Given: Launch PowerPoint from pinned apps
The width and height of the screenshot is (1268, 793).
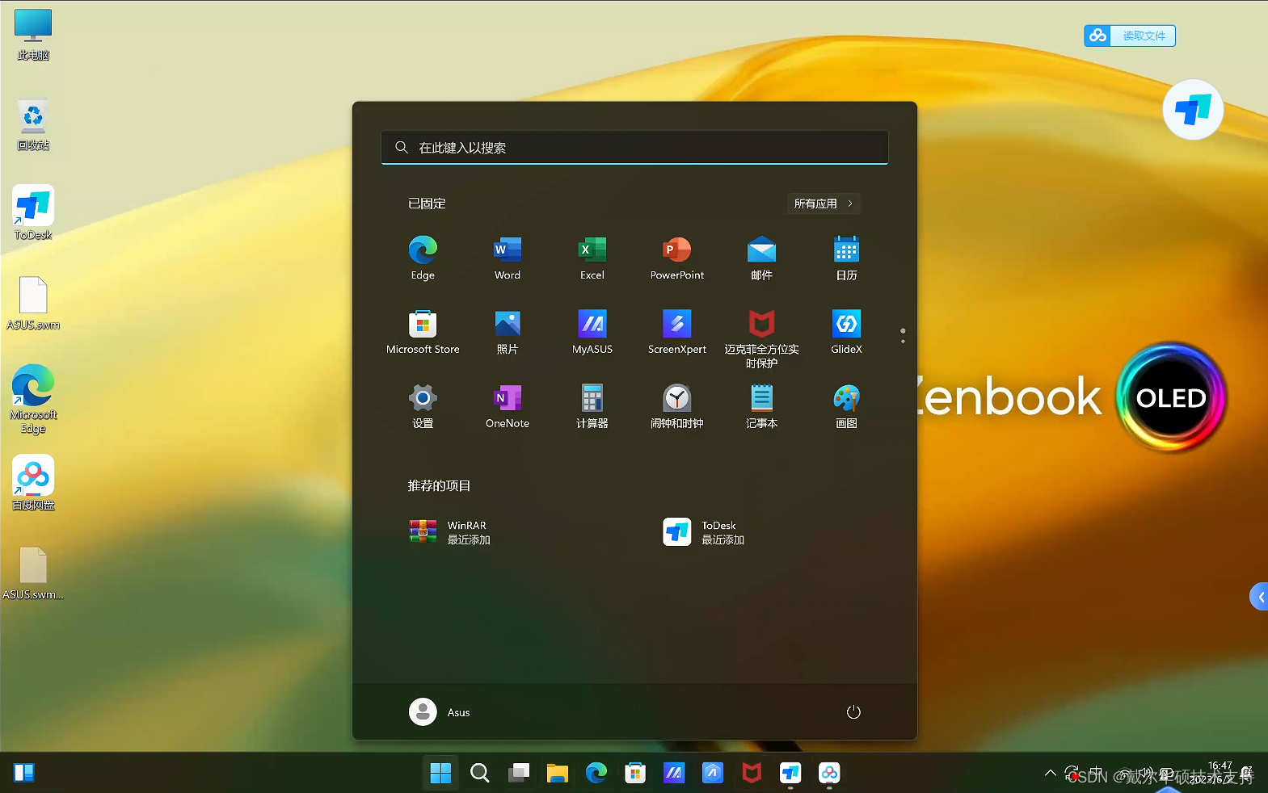Looking at the screenshot, I should tap(677, 258).
